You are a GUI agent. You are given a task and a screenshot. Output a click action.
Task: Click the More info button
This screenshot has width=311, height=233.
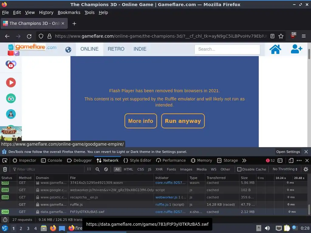click(x=141, y=121)
